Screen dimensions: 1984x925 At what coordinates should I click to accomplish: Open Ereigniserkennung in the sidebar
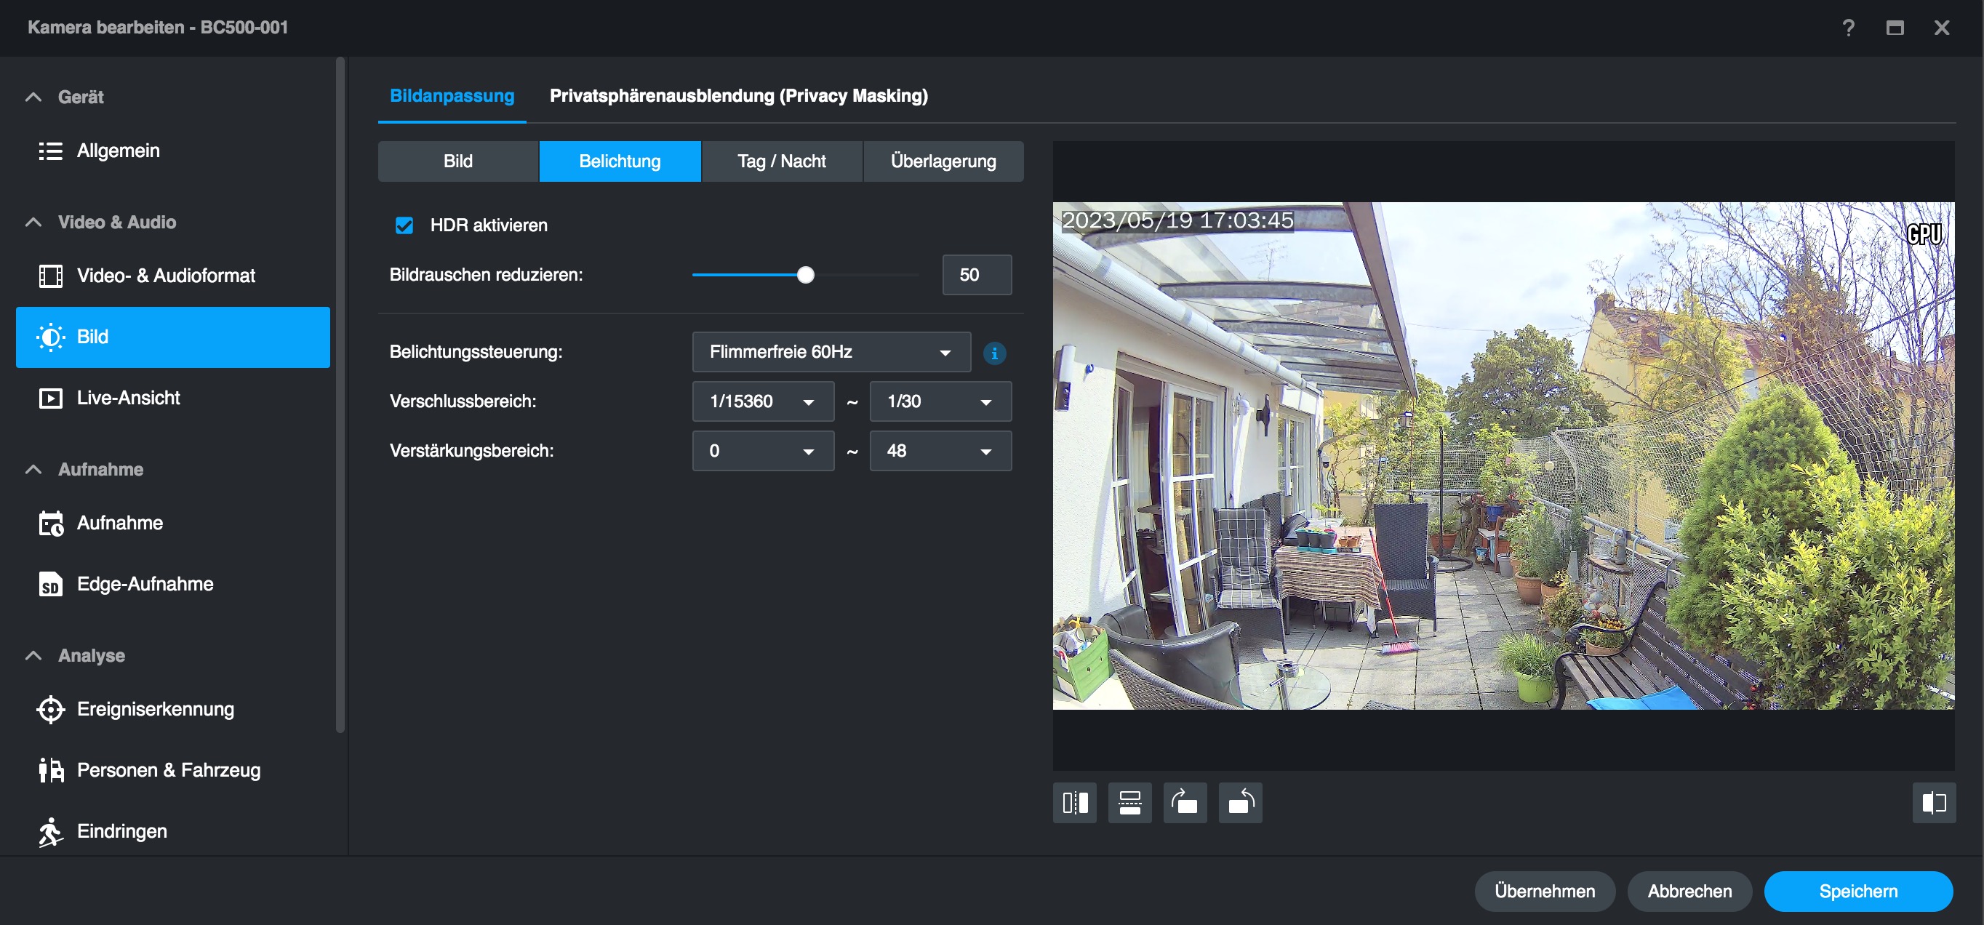point(155,708)
